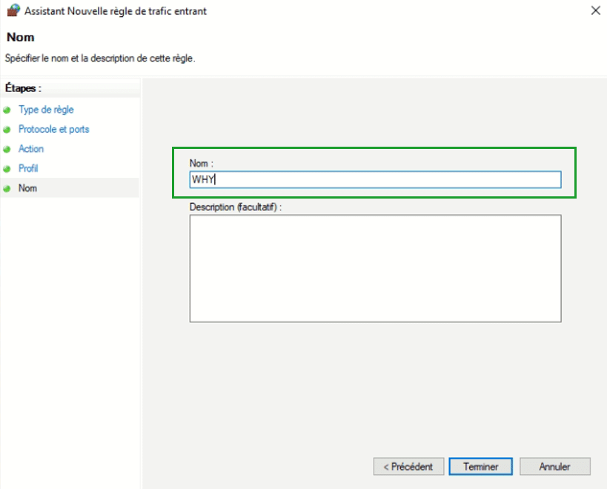Click inside the Description text area
The width and height of the screenshot is (607, 489).
pos(375,268)
